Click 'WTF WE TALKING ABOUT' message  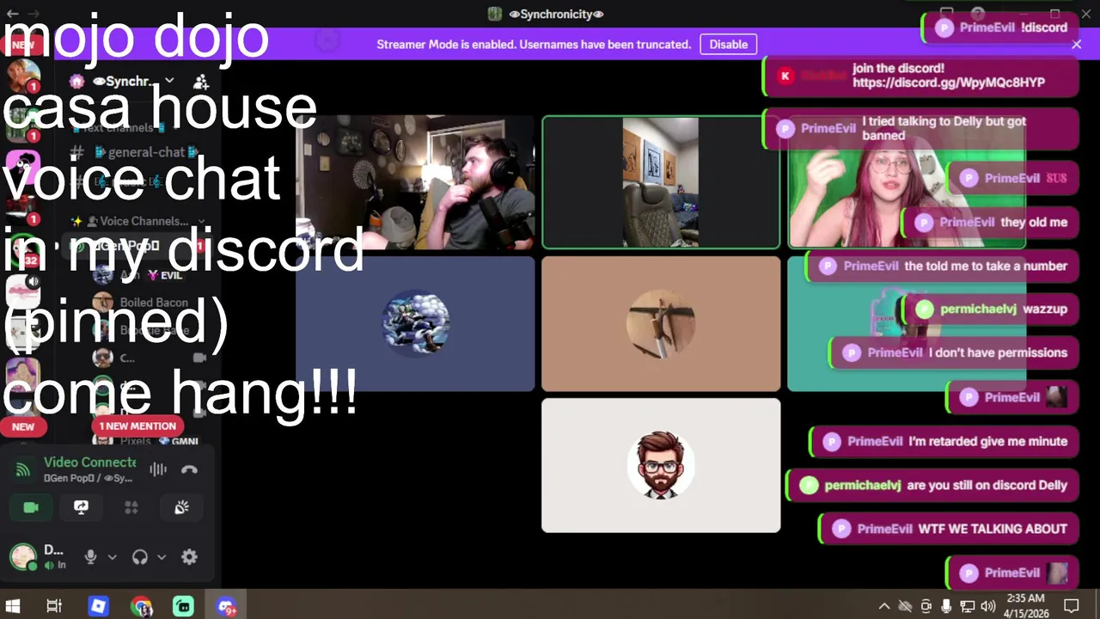950,530
